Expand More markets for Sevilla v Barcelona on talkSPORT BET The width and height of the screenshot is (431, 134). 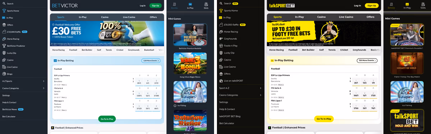pyautogui.click(x=281, y=85)
